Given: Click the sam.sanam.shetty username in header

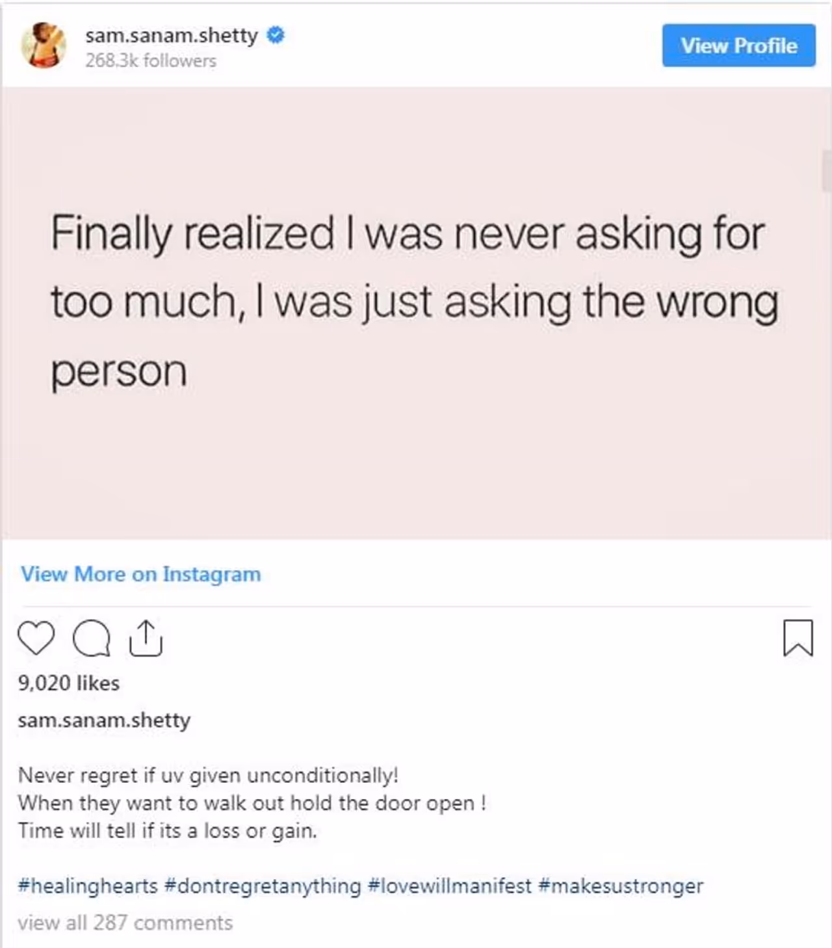Looking at the screenshot, I should 171,35.
